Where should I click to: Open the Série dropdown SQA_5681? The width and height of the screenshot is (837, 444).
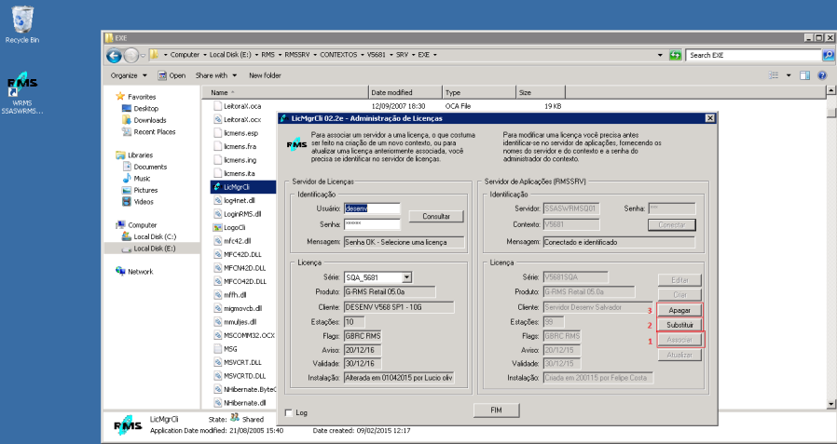click(406, 277)
